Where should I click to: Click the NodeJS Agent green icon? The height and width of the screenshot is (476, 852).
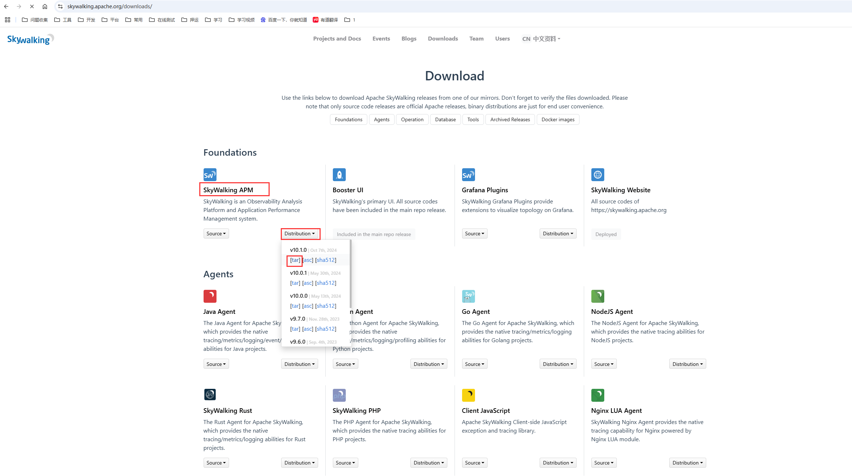coord(597,296)
